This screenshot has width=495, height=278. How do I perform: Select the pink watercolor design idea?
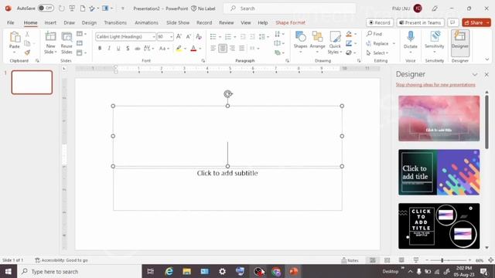tap(439, 118)
